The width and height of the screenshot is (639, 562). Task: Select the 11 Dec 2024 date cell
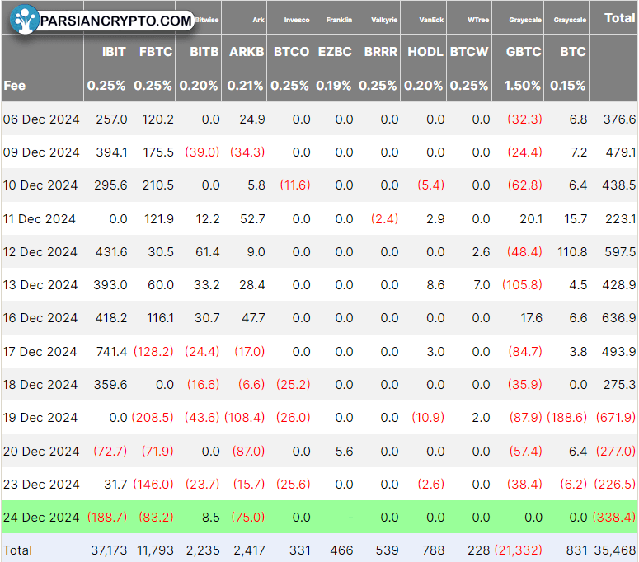[x=39, y=219]
